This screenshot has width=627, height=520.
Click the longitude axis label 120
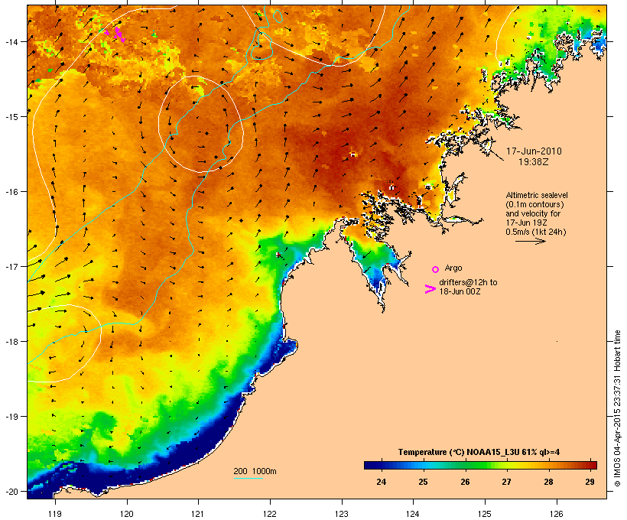tap(127, 514)
